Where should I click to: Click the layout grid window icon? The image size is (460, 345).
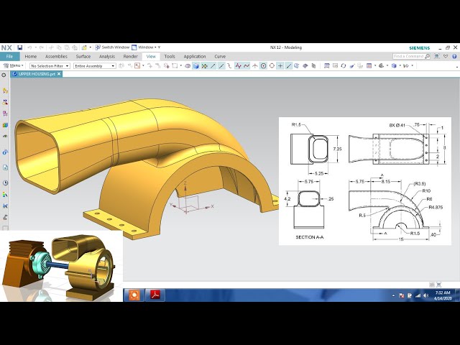coord(369,66)
